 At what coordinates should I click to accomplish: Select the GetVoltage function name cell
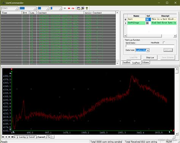(x=136, y=23)
